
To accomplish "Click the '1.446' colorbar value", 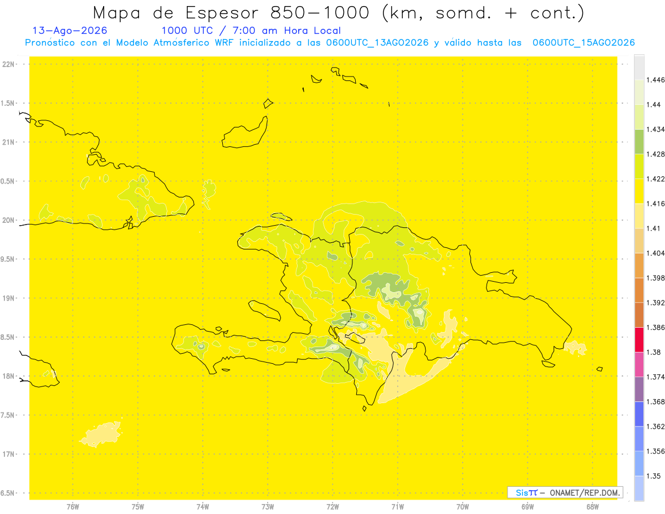I will tap(657, 80).
